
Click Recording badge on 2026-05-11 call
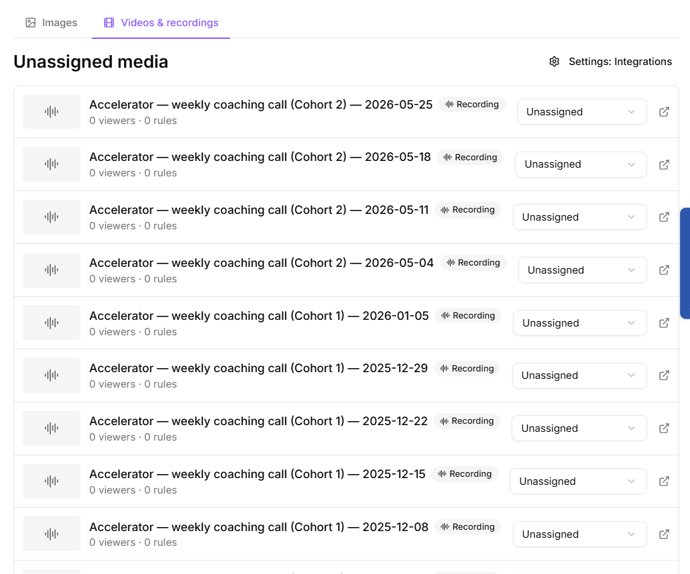point(468,209)
